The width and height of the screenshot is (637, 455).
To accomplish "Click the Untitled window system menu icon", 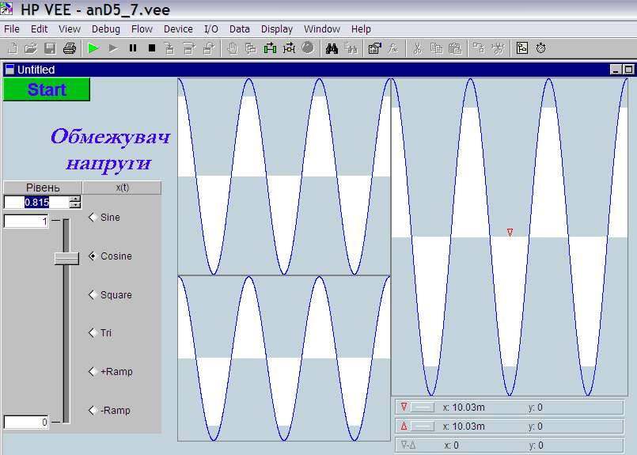I will [9, 70].
